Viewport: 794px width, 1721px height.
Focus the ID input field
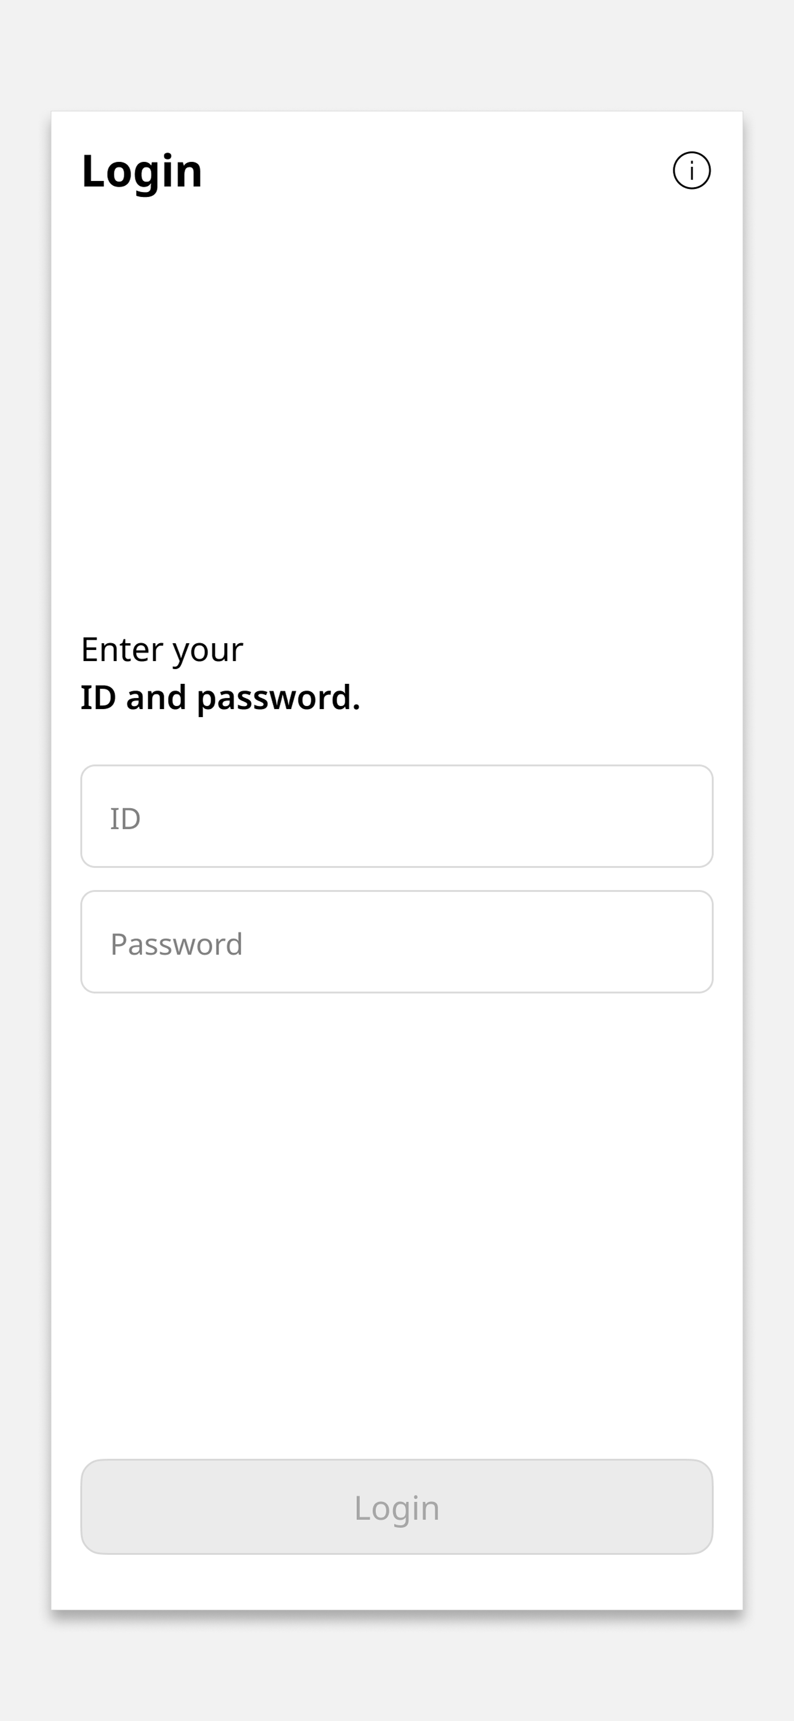tap(397, 816)
